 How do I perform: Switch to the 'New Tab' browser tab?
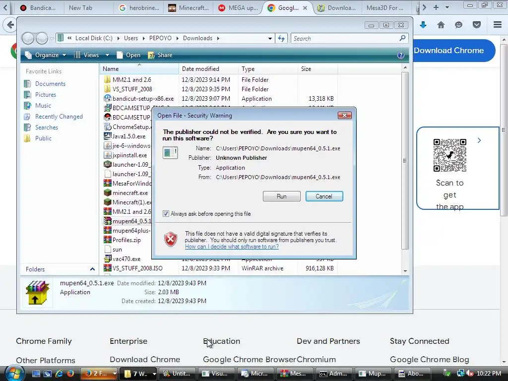click(80, 8)
